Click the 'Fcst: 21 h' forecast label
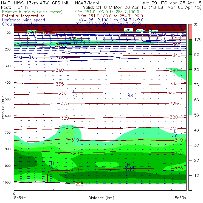This screenshot has width=203, height=203. [x=14, y=7]
